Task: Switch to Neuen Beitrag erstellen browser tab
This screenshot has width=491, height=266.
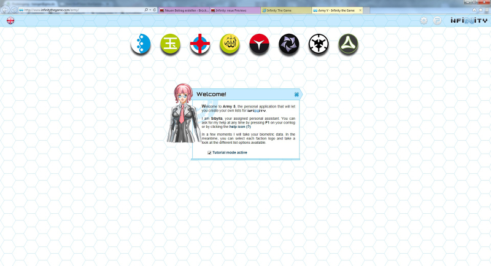Action: coord(184,10)
